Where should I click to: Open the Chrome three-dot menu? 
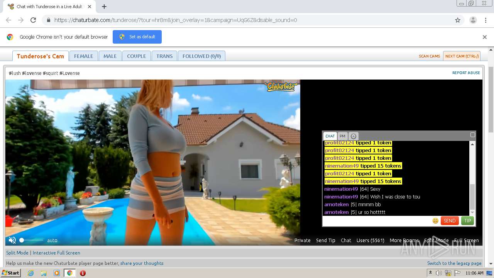[486, 20]
